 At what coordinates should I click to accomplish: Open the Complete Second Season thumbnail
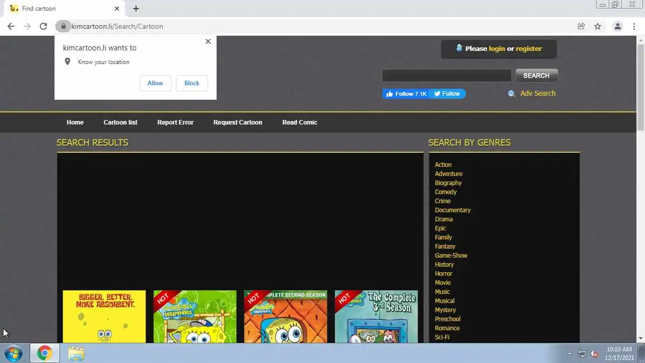tap(286, 317)
